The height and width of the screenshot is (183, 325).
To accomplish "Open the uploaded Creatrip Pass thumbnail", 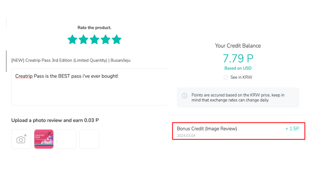I will [43, 141].
